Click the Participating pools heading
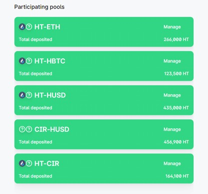The height and width of the screenshot is (194, 208). point(39,7)
